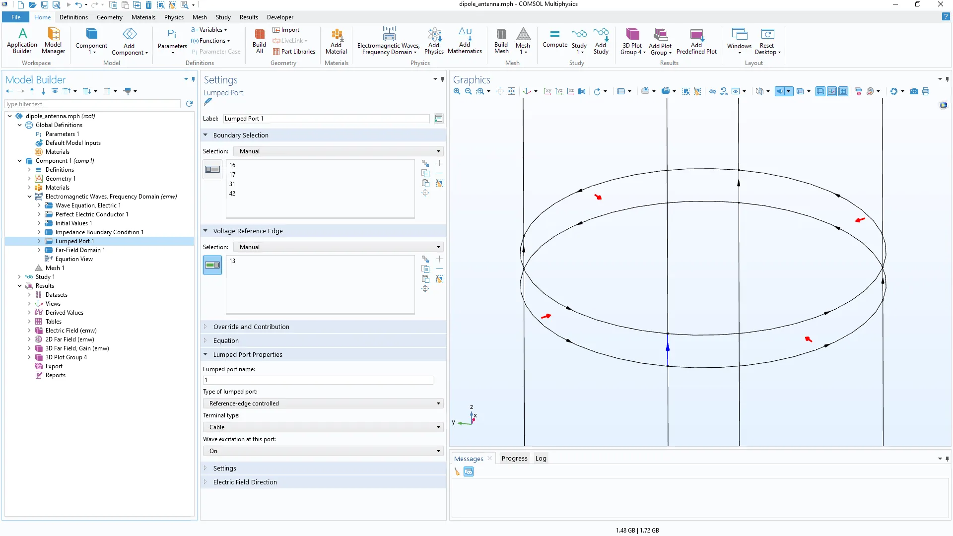Toggle Boundary Selection activate button

click(x=212, y=169)
